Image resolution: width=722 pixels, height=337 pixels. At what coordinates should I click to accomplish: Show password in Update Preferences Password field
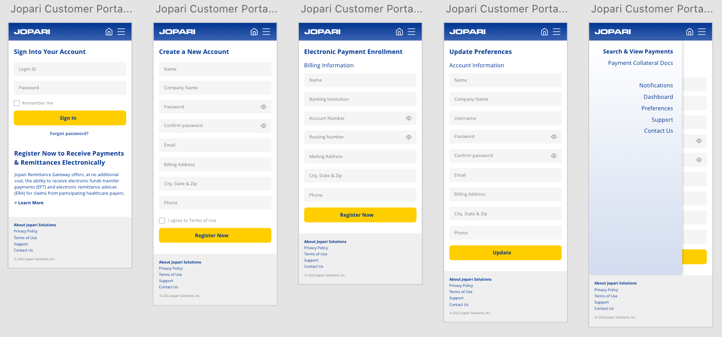(554, 137)
